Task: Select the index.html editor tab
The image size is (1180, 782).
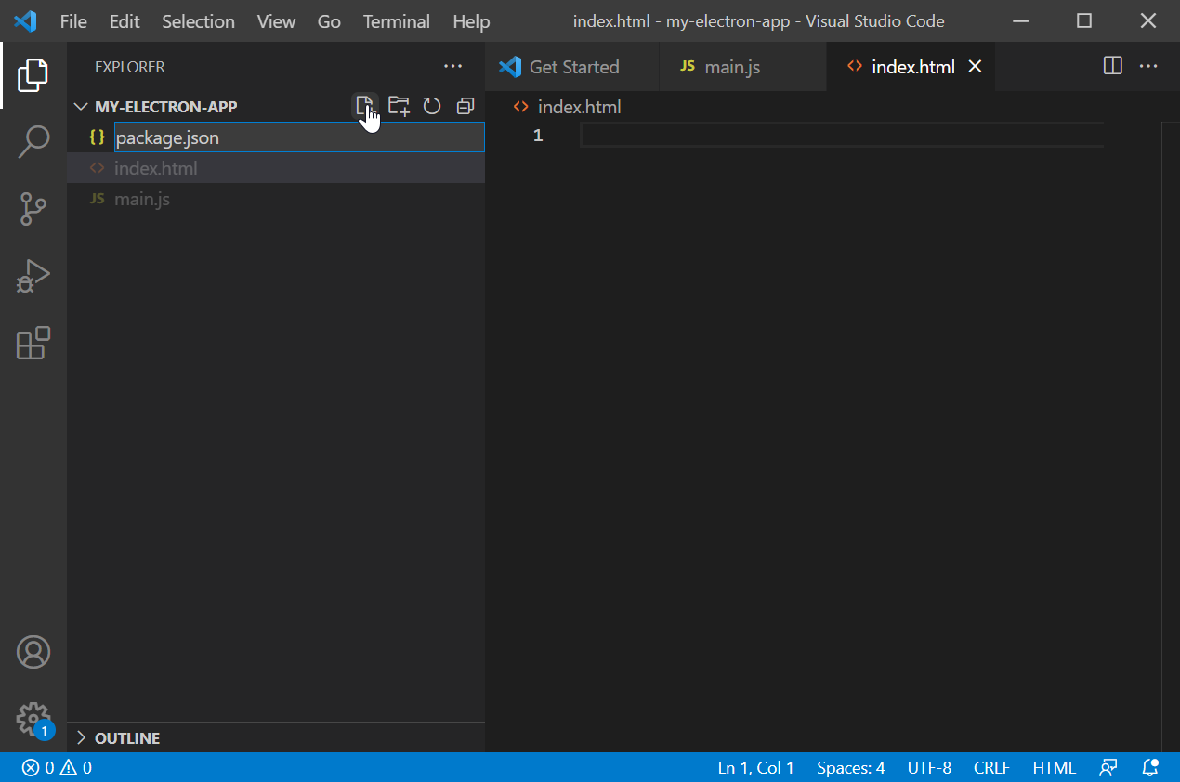Action: click(912, 67)
